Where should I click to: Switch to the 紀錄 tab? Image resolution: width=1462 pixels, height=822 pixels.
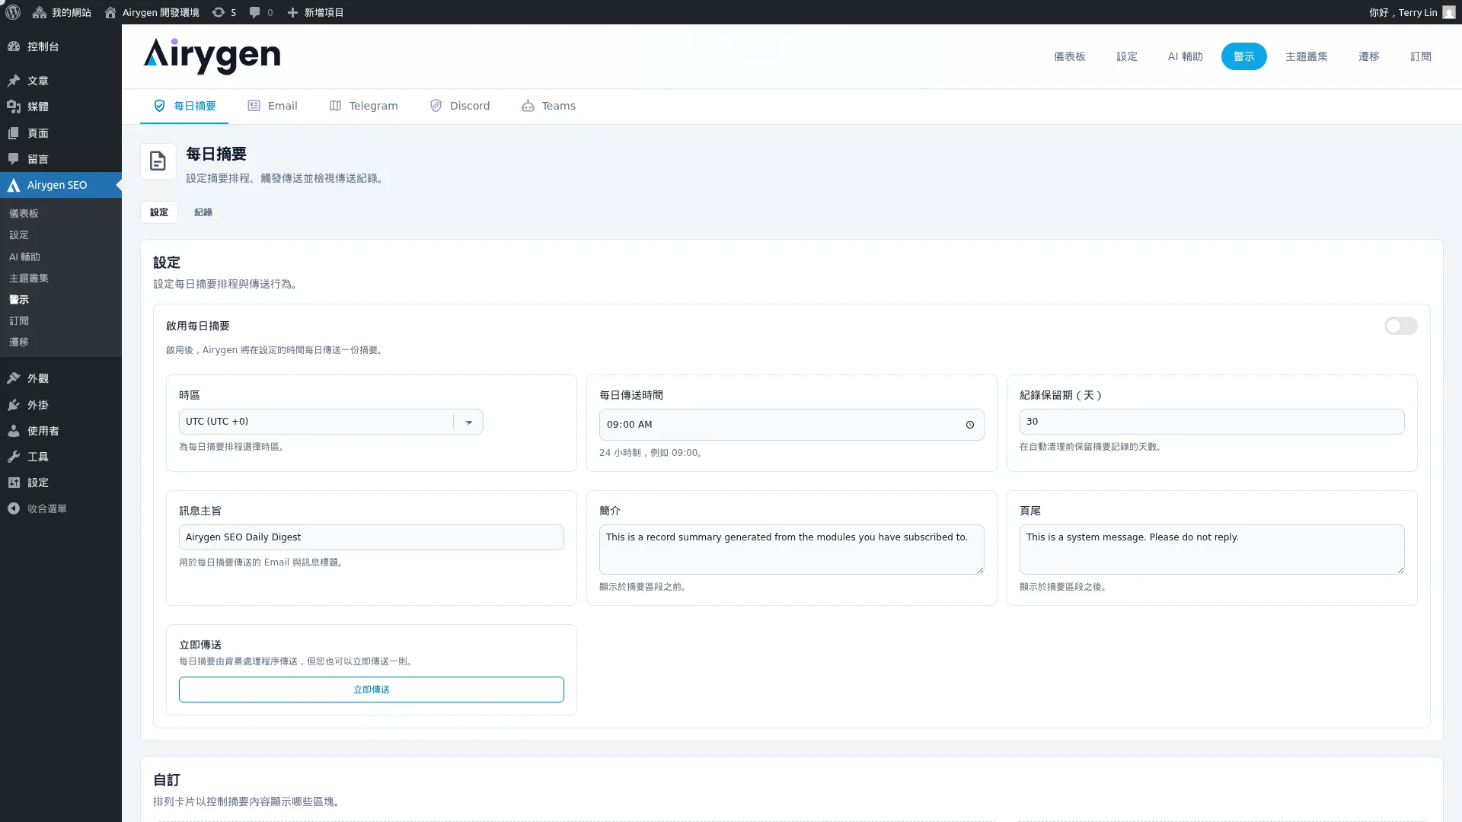pyautogui.click(x=203, y=212)
